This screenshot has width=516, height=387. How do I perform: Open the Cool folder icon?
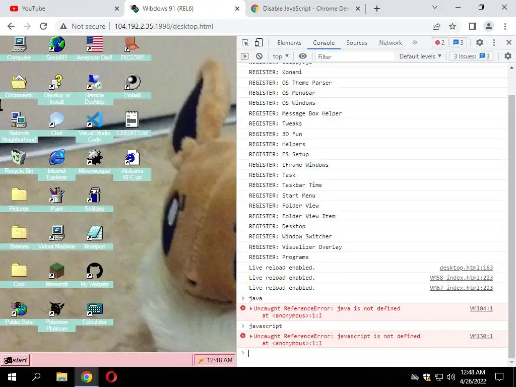tap(19, 271)
